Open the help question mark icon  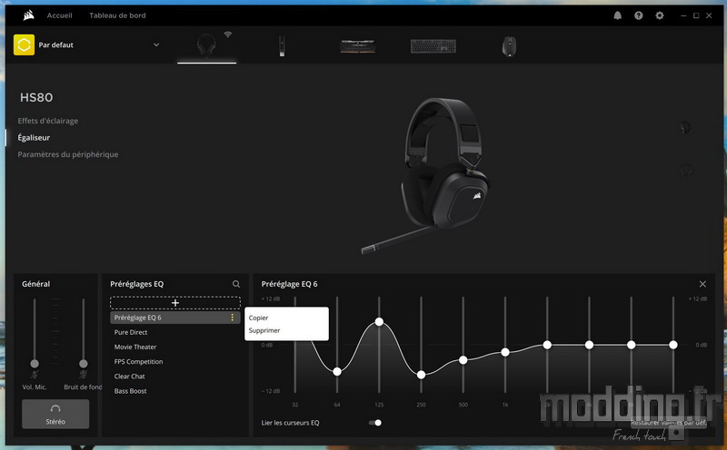639,15
